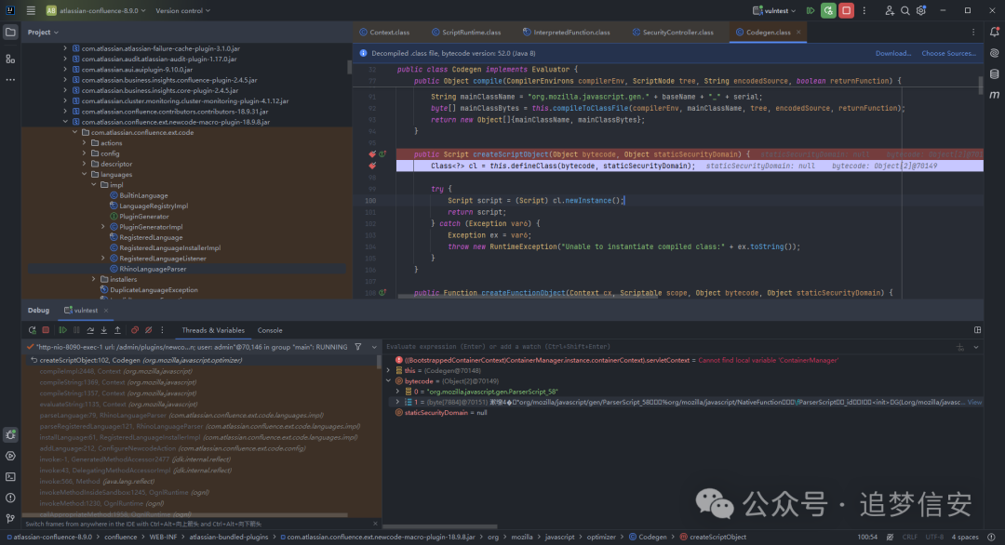Toggle Mute Breakpoints in debug toolbar
Screen dimensions: 1005x545
(148, 330)
